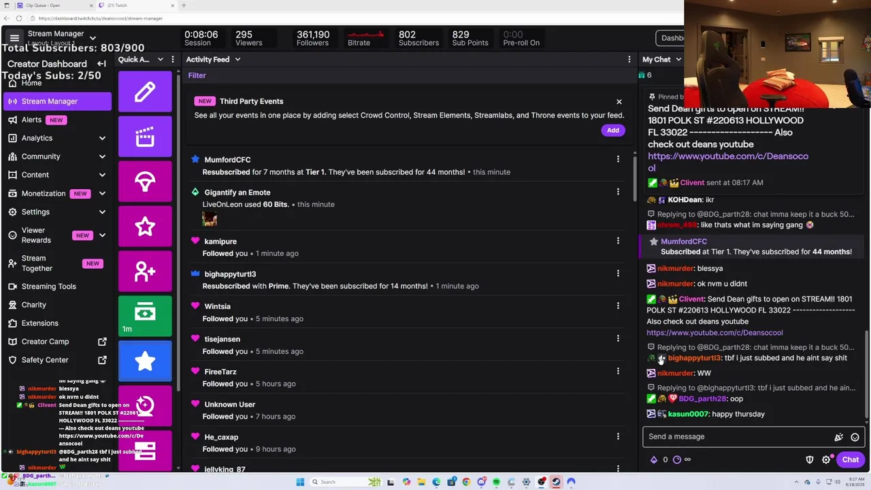Open Safety Center external link icon

102,360
